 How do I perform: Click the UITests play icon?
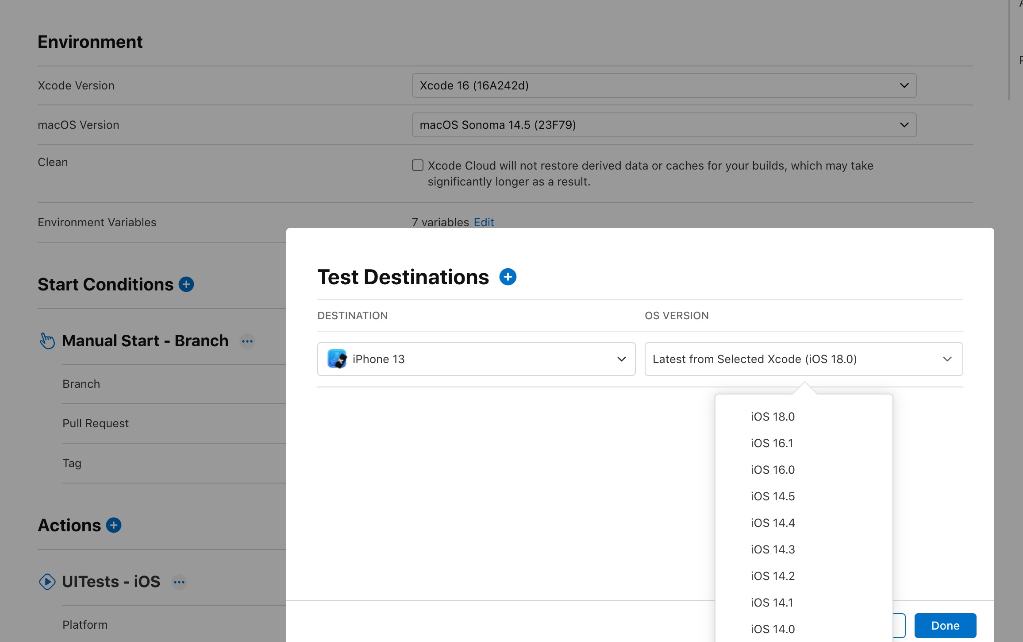(47, 582)
